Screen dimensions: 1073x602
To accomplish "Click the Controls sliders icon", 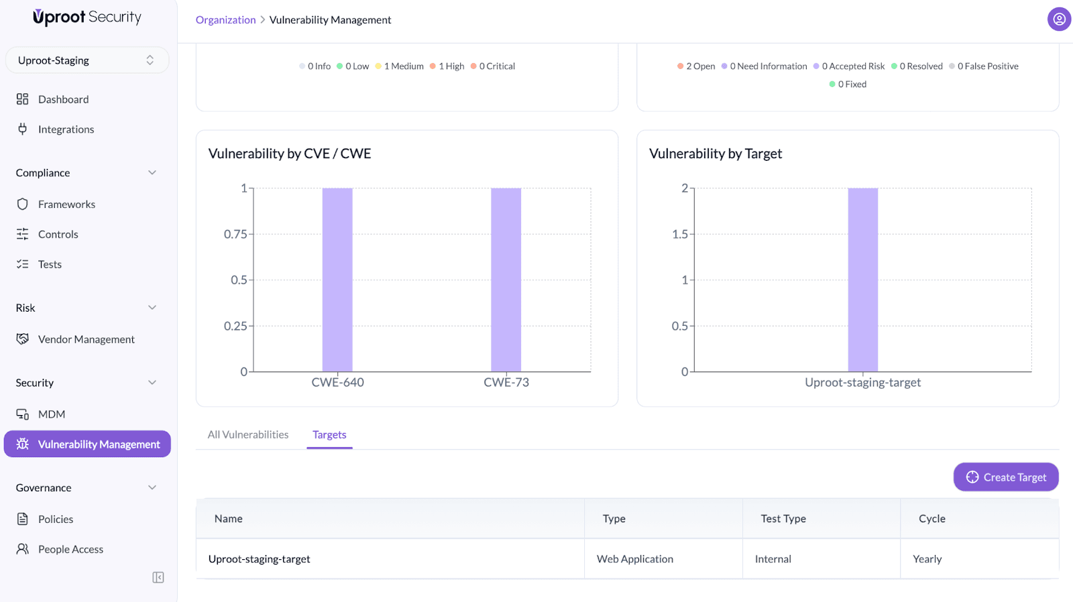I will click(x=22, y=234).
